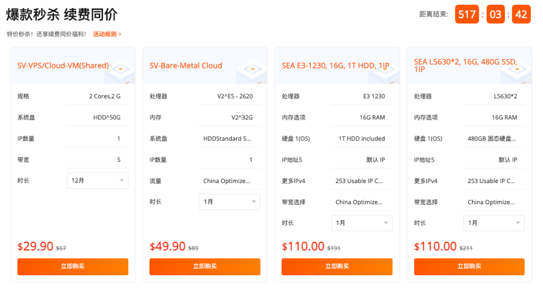The height and width of the screenshot is (288, 543).
Task: Expand the 时长 dropdown in SV-Bare-Metal Cloud card
Action: coord(230,202)
